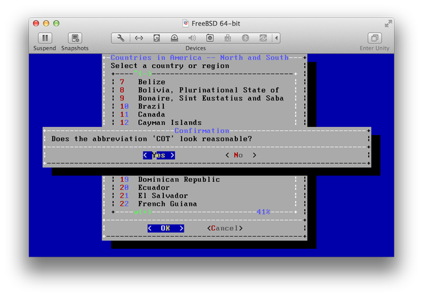Click the camera device icon
The image size is (423, 297).
coord(210,38)
